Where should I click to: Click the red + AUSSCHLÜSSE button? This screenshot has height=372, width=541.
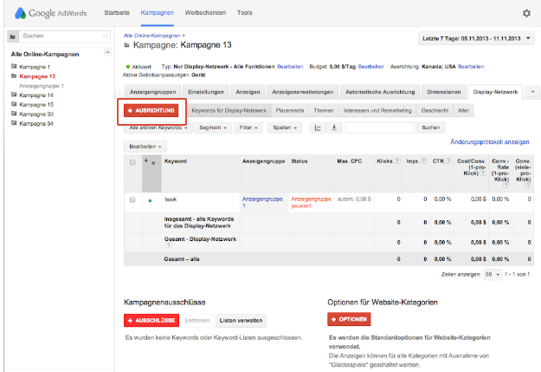[x=151, y=321]
